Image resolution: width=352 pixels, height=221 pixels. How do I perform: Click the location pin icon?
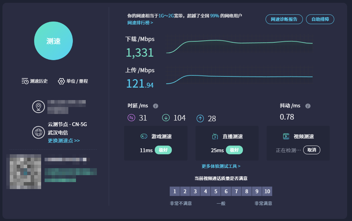(x=38, y=106)
